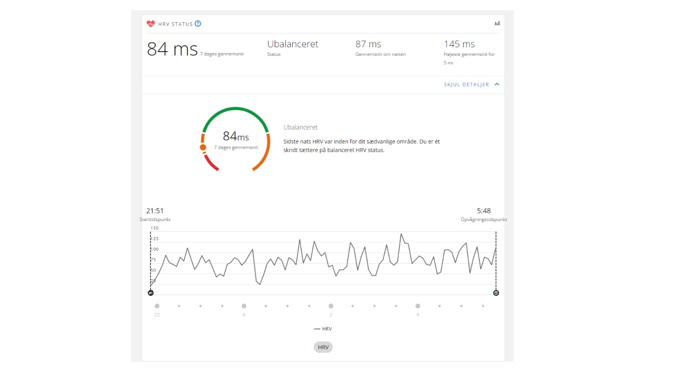
Task: Click the SKJUL DETALJER link
Action: tap(466, 84)
